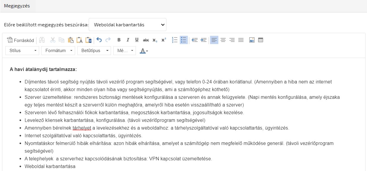367x171 pixels.
Task: Decrease indent of the list
Action: pos(195,40)
